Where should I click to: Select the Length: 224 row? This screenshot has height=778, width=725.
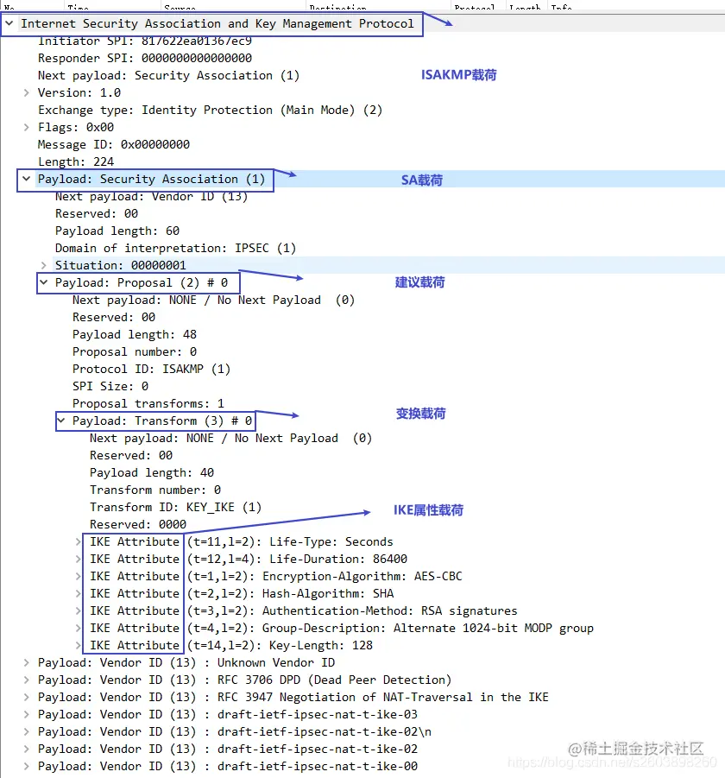(76, 161)
